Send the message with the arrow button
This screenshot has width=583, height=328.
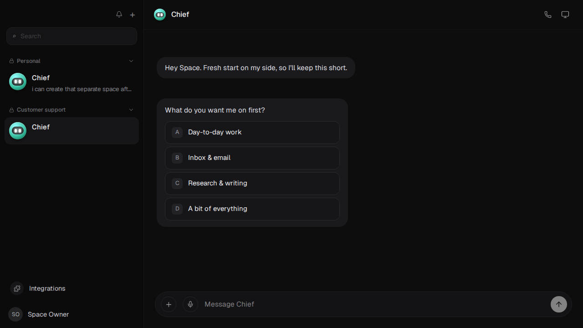click(559, 304)
